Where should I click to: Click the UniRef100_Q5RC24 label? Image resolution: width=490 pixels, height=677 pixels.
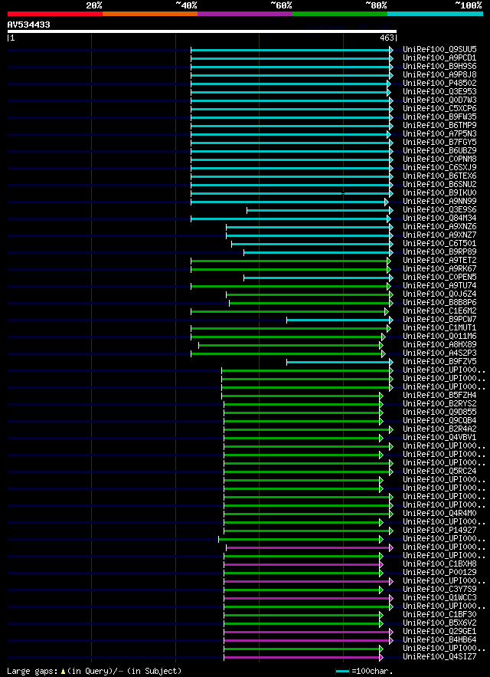(439, 472)
